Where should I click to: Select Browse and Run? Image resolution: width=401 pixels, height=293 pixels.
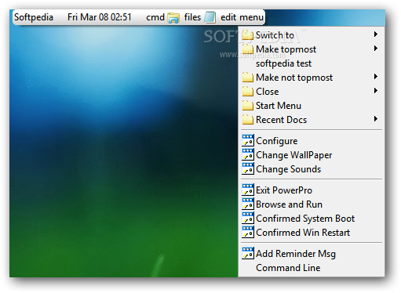click(x=312, y=204)
